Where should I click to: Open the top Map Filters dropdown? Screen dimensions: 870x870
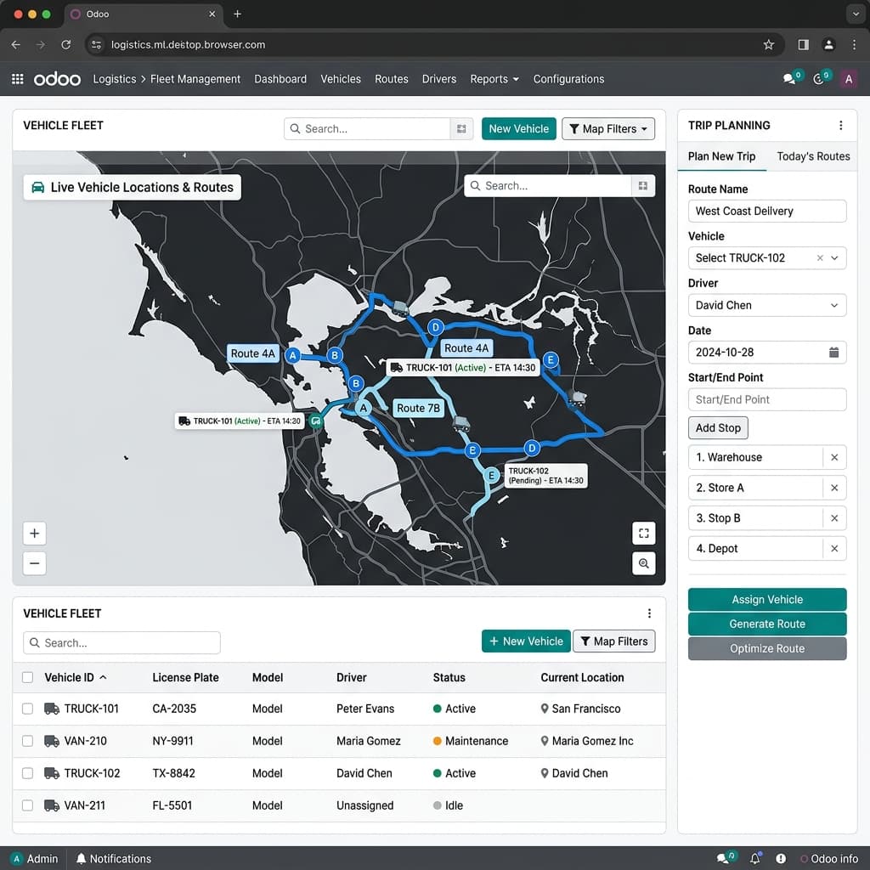point(608,129)
